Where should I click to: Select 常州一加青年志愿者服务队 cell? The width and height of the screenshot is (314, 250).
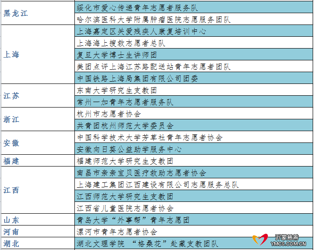(194, 102)
